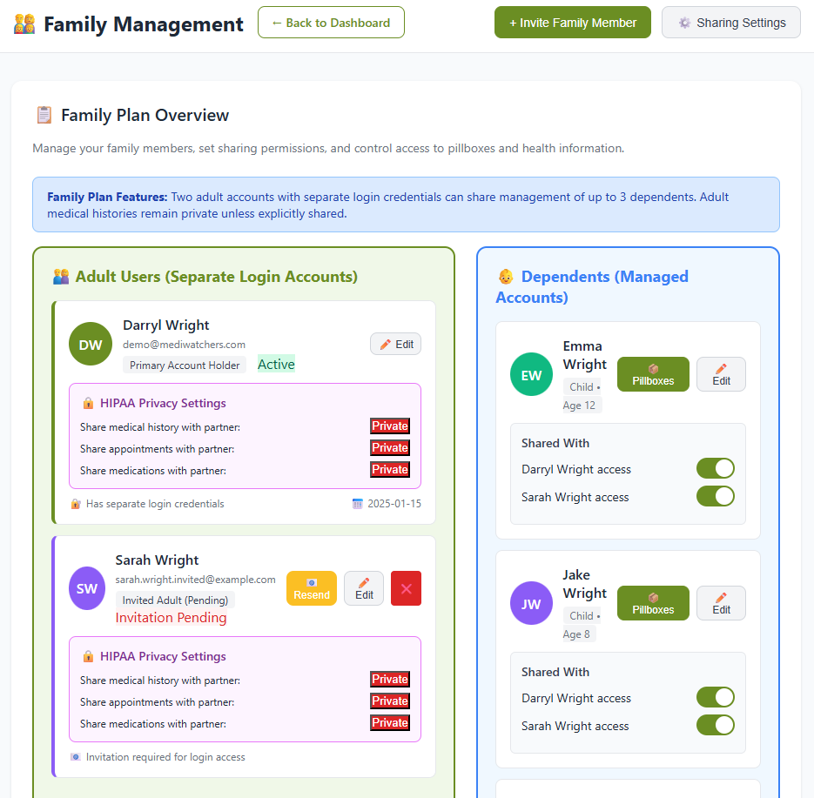This screenshot has height=798, width=814.
Task: Disable Sarah Wright's access to Emma Wright
Action: (x=715, y=496)
